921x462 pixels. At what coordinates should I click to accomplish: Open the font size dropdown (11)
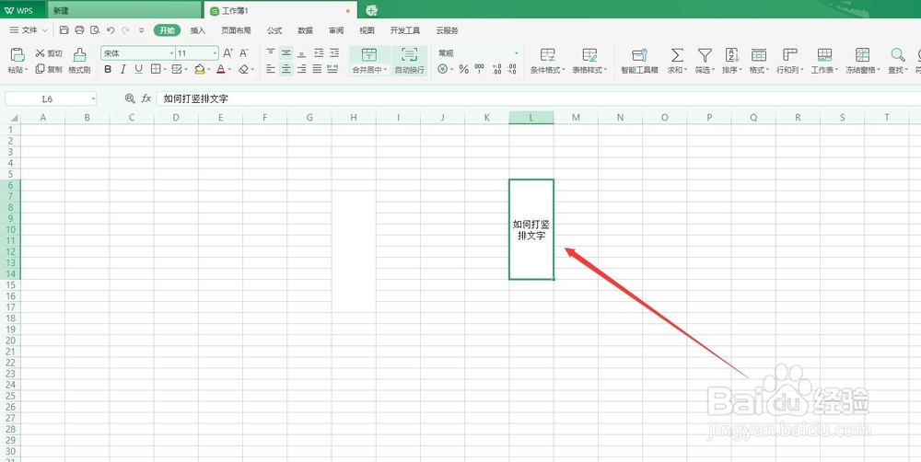[x=215, y=53]
